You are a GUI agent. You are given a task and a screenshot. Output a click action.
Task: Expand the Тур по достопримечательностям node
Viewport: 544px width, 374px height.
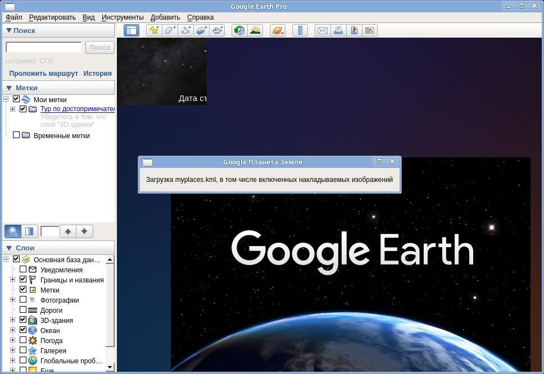click(x=12, y=109)
